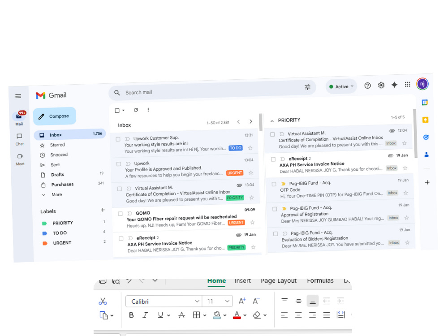Open the clear eraser dropdown arrow

pyautogui.click(x=265, y=315)
